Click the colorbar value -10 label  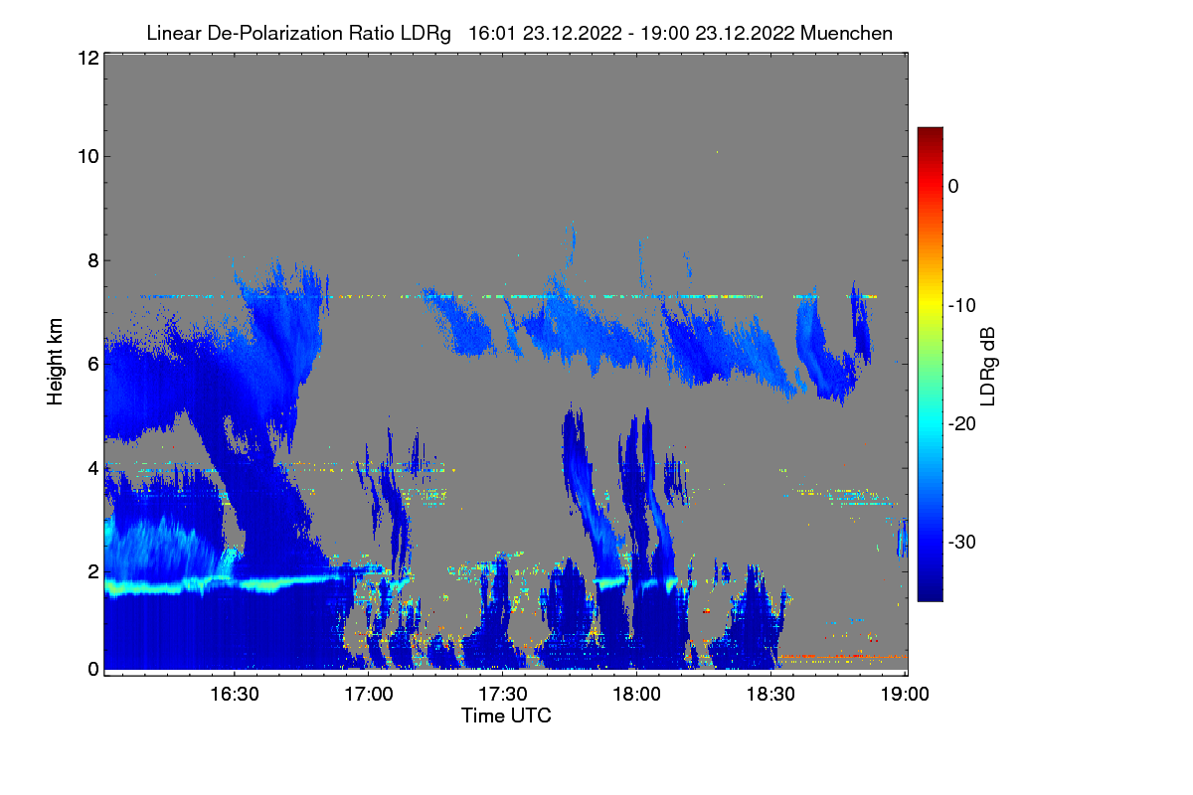960,305
